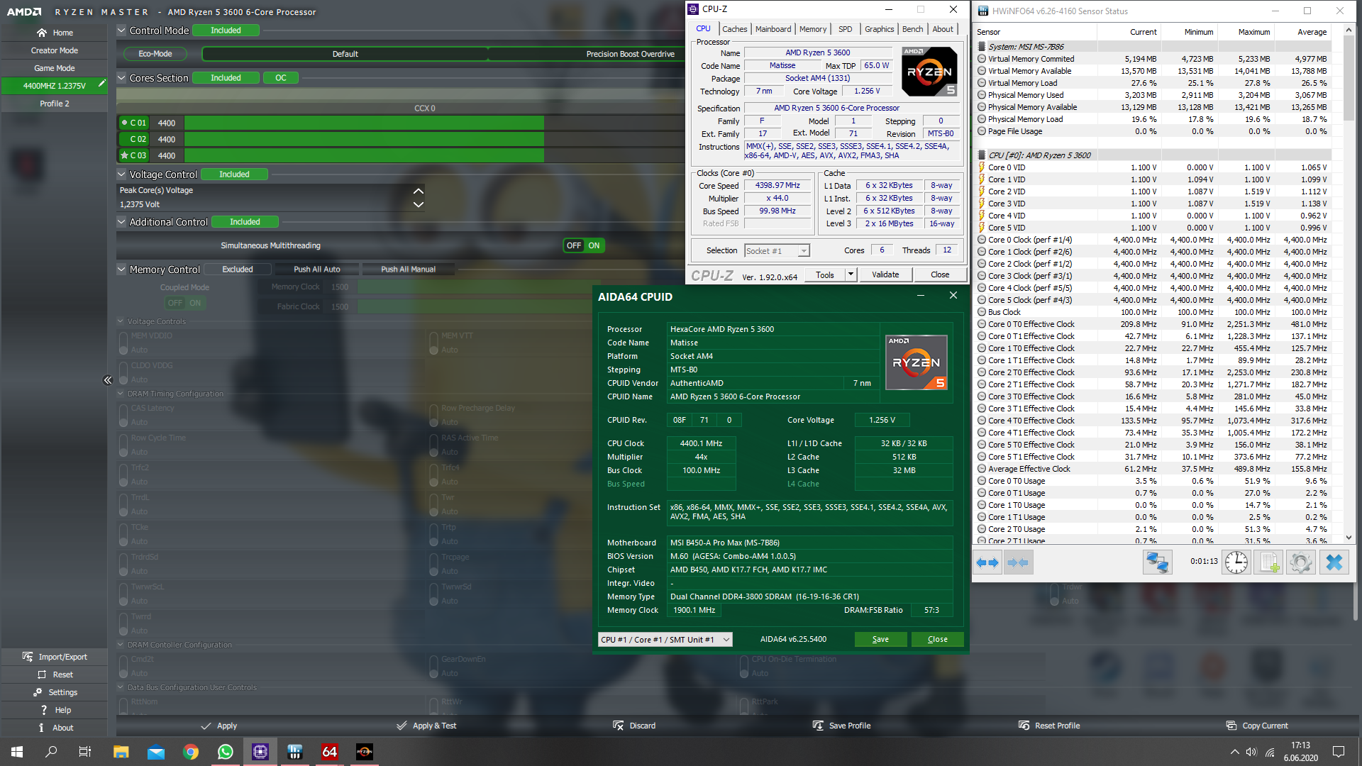The width and height of the screenshot is (1362, 766).
Task: Open WhatsApp from taskbar
Action: [226, 752]
